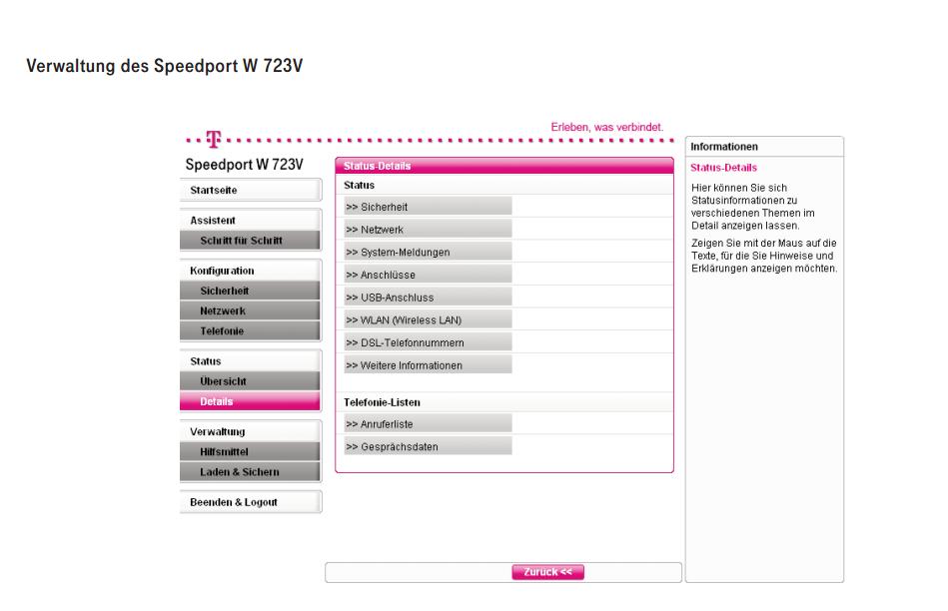Click Beenden & Logout
Viewport: 948px width, 611px height.
[251, 501]
